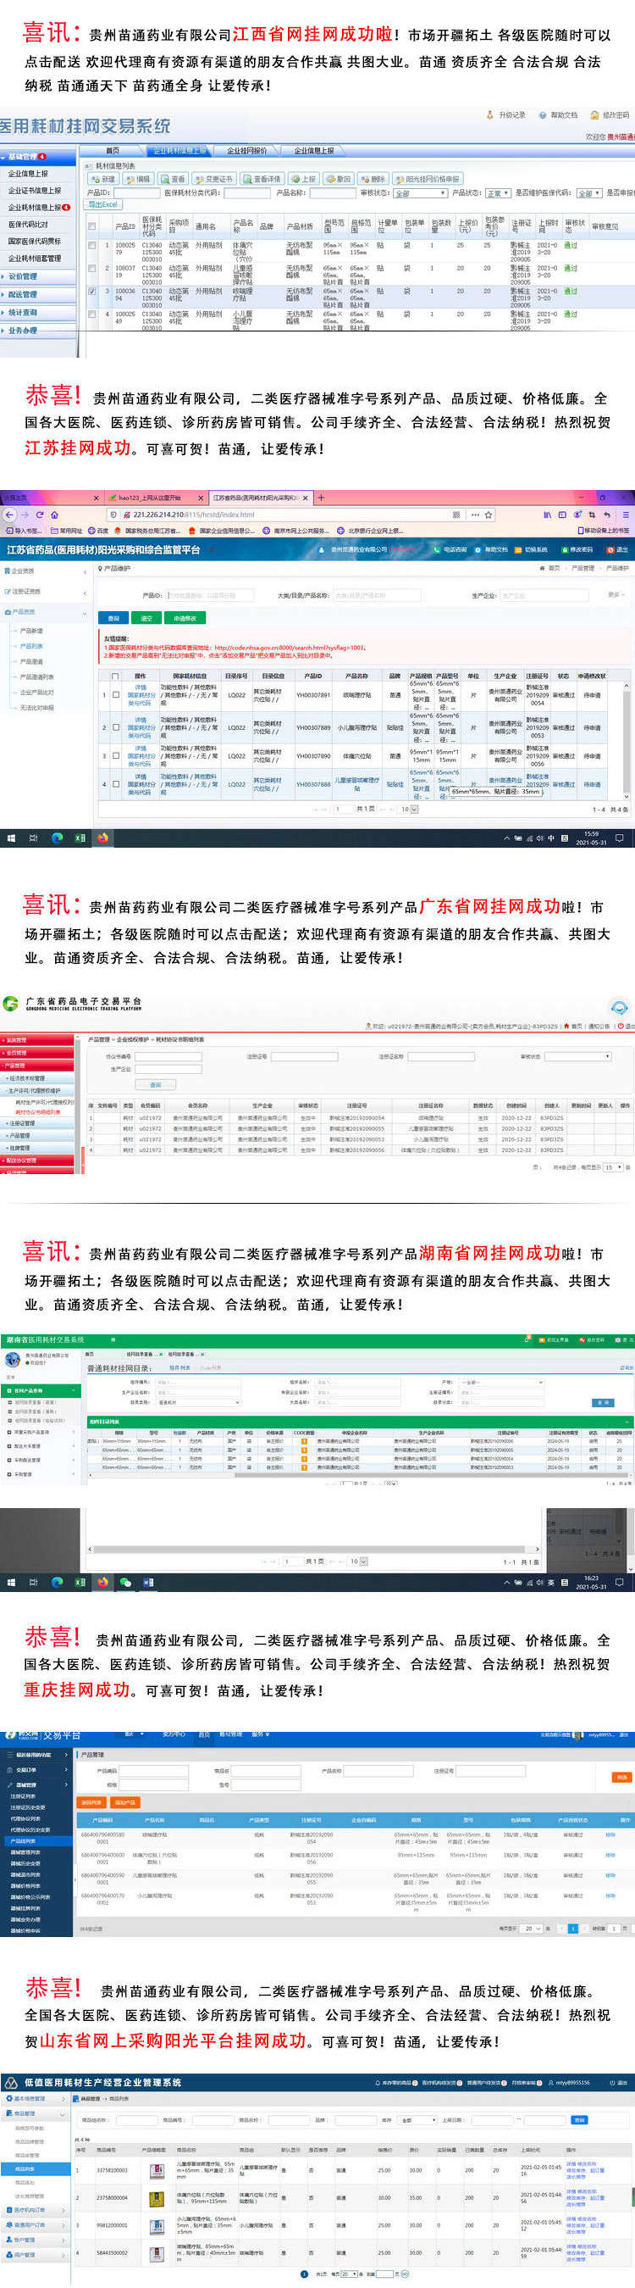The height and width of the screenshot is (2288, 635).
Task: Open 帮助文档 icon in 医用耗材挂网交易系统 header
Action: click(542, 114)
